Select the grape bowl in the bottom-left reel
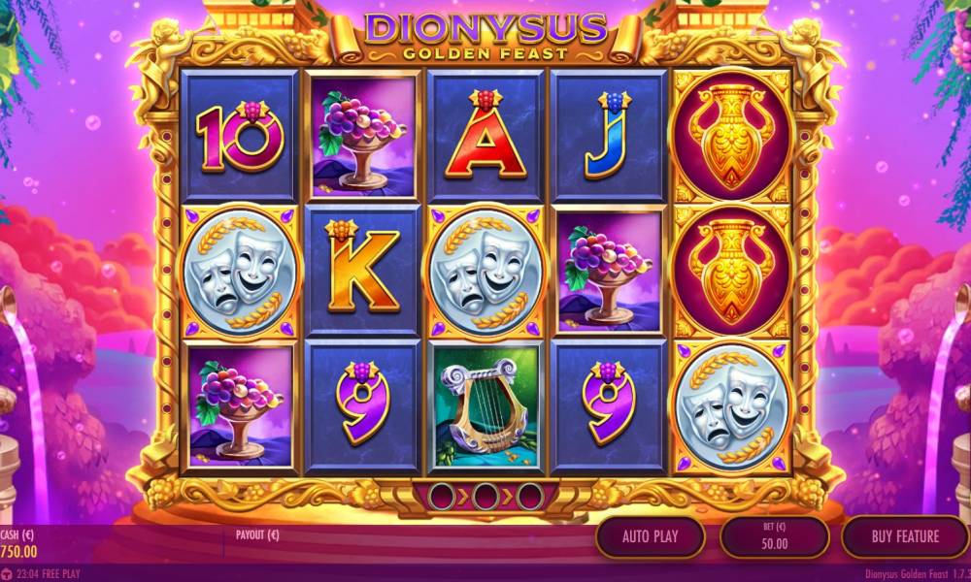This screenshot has width=971, height=582. 240,406
